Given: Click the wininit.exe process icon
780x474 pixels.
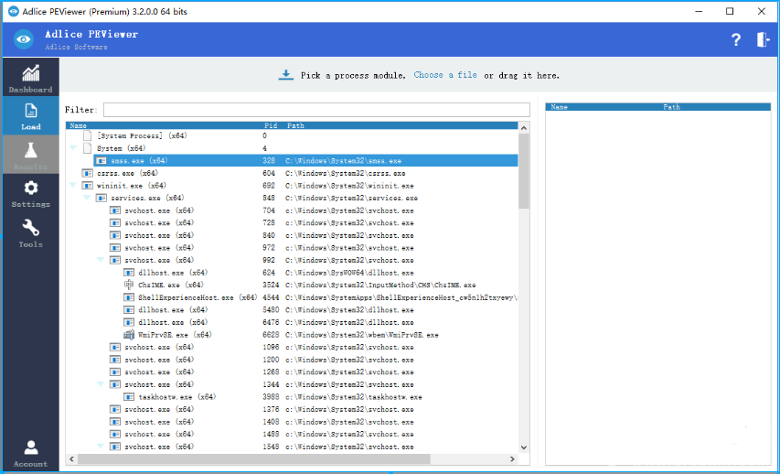Looking at the screenshot, I should click(x=88, y=186).
